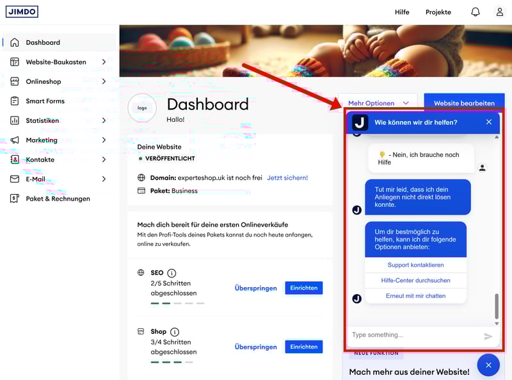Viewport: 512px width, 380px height.
Task: Click the Shop info icon
Action: 175,332
